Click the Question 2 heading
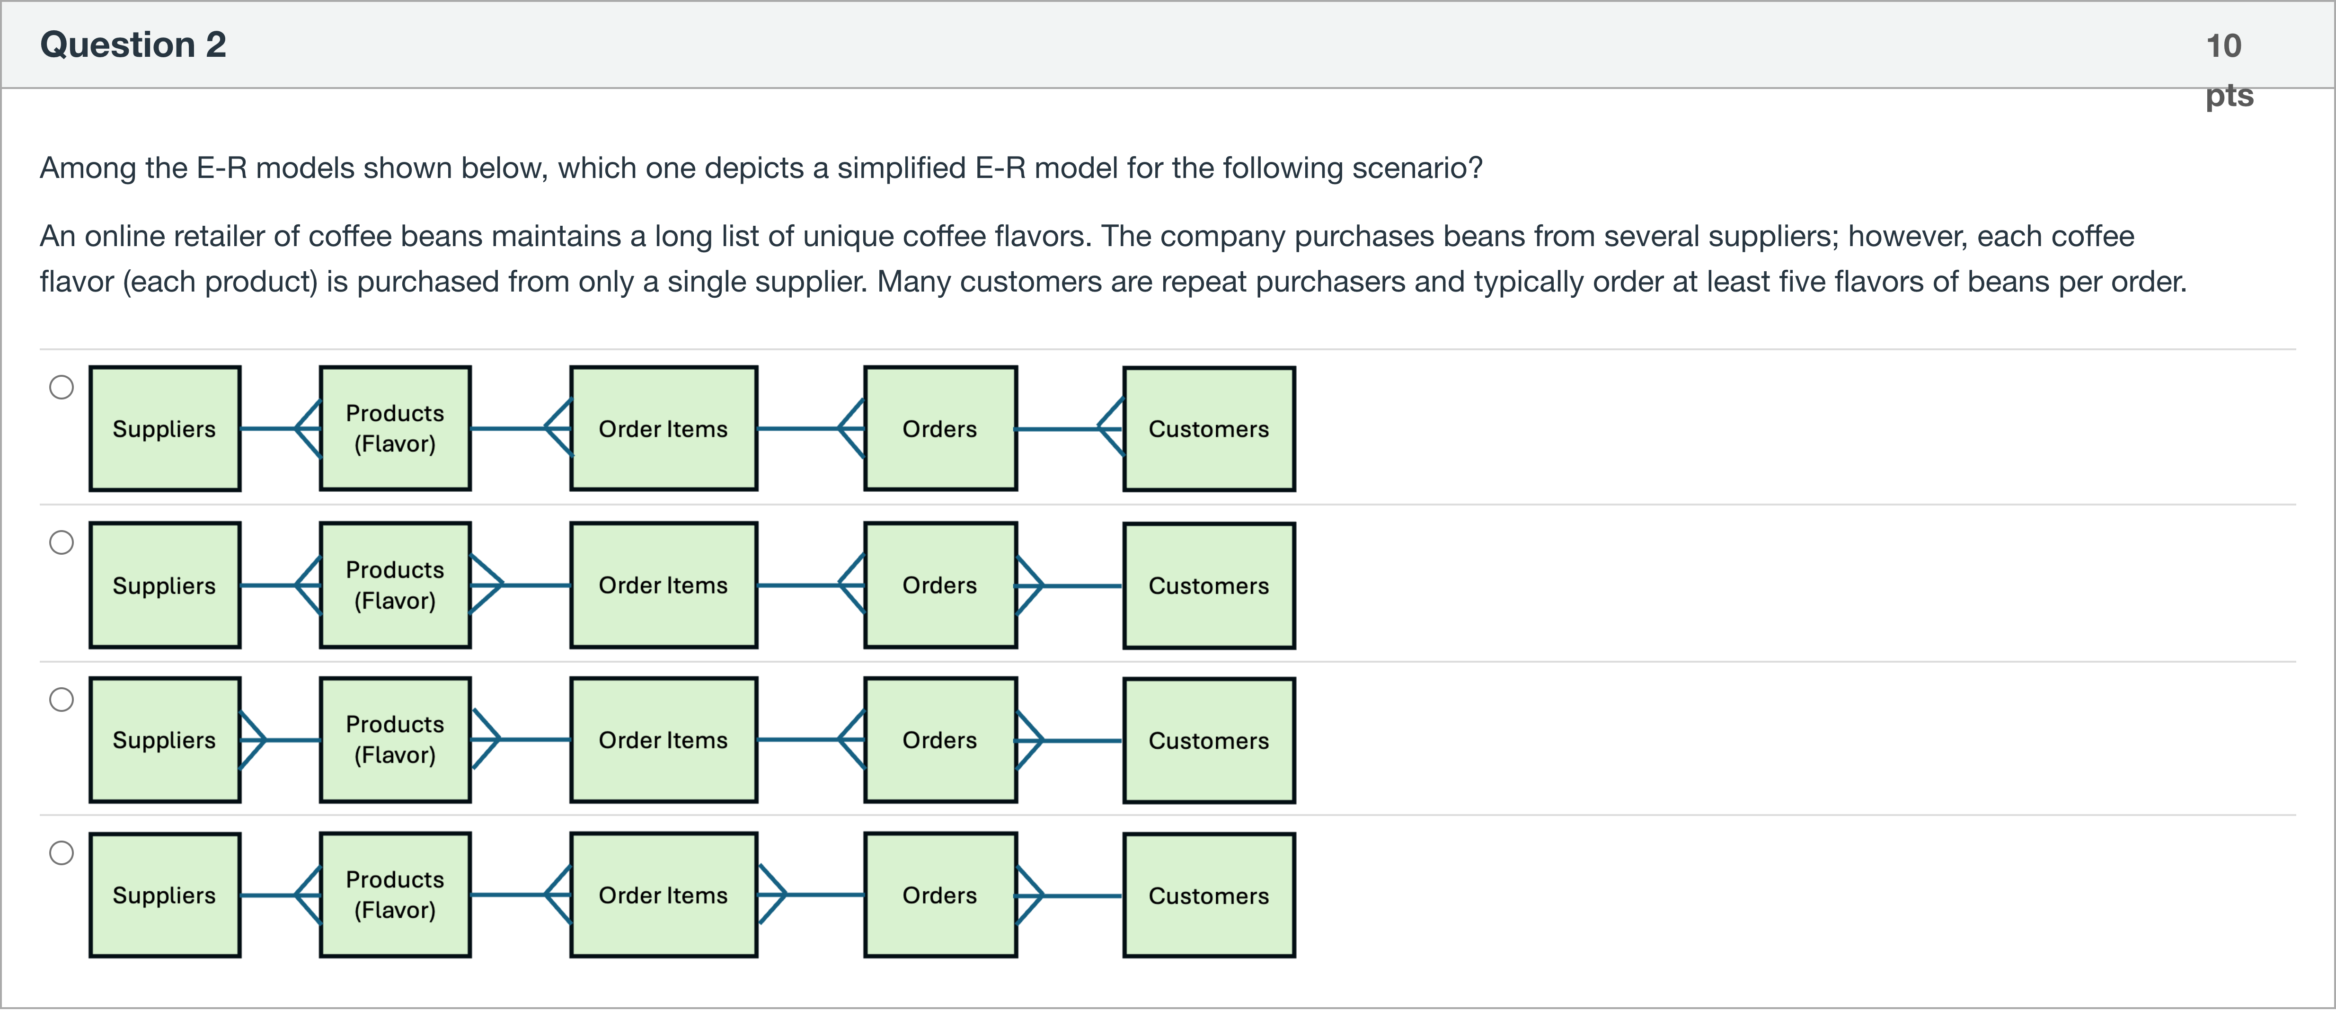Image resolution: width=2336 pixels, height=1011 pixels. 133,45
